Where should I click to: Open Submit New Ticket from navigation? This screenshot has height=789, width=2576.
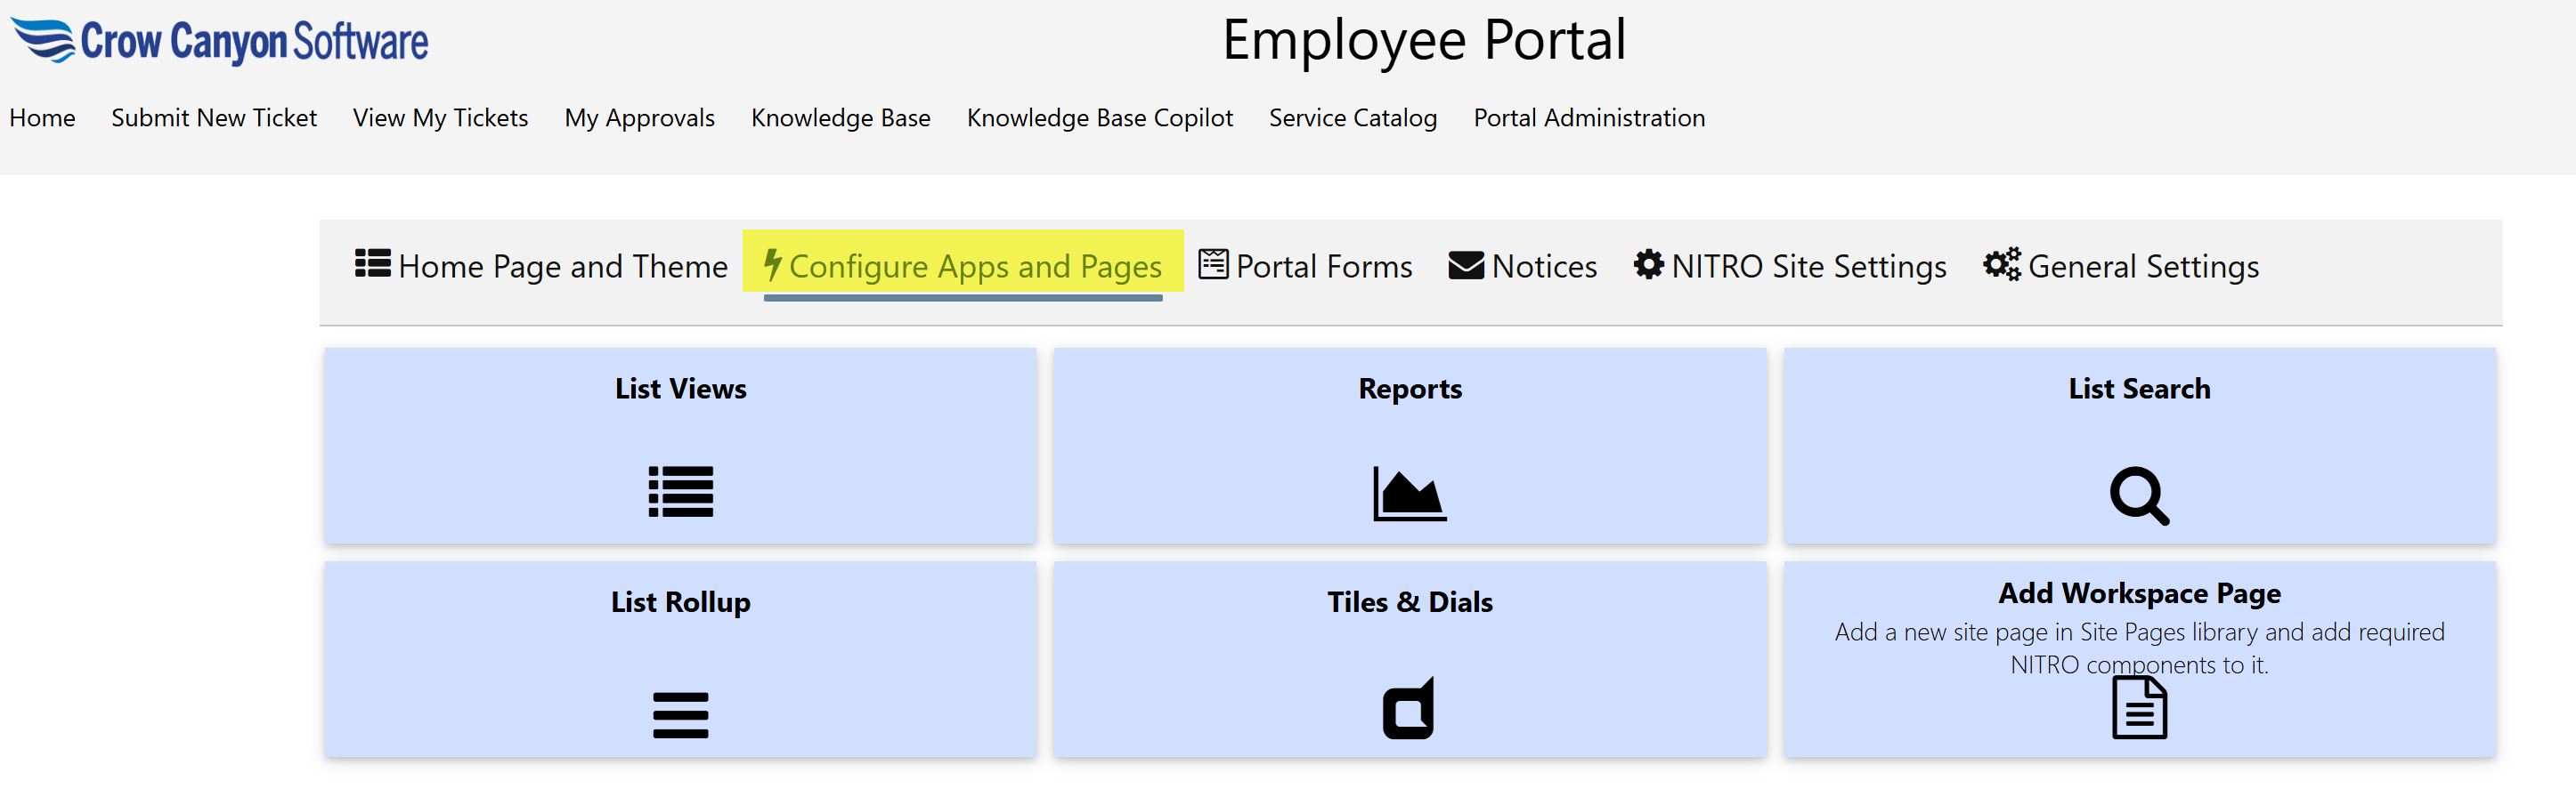tap(213, 117)
